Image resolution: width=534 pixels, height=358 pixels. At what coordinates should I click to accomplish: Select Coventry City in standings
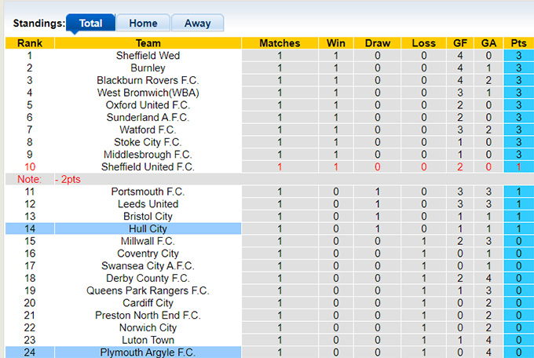click(x=148, y=254)
